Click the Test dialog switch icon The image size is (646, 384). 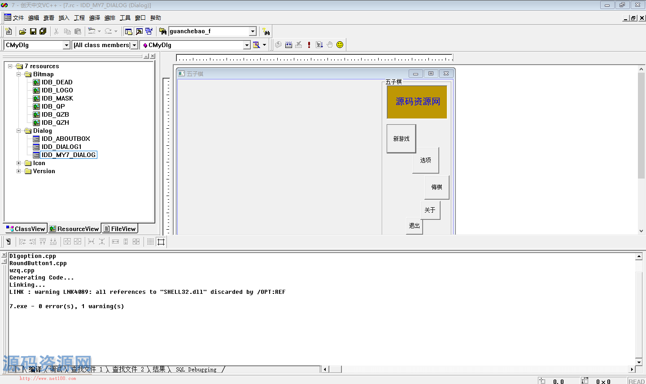pos(8,242)
